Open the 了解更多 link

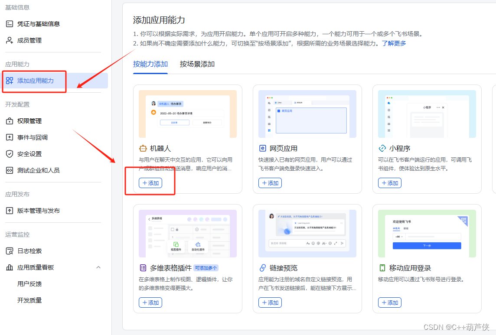click(394, 43)
